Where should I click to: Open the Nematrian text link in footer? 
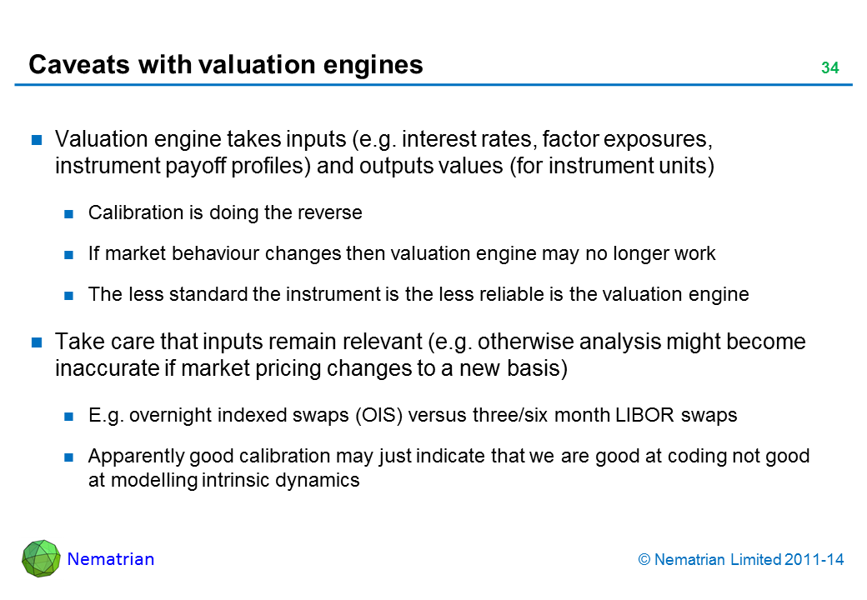point(111,559)
